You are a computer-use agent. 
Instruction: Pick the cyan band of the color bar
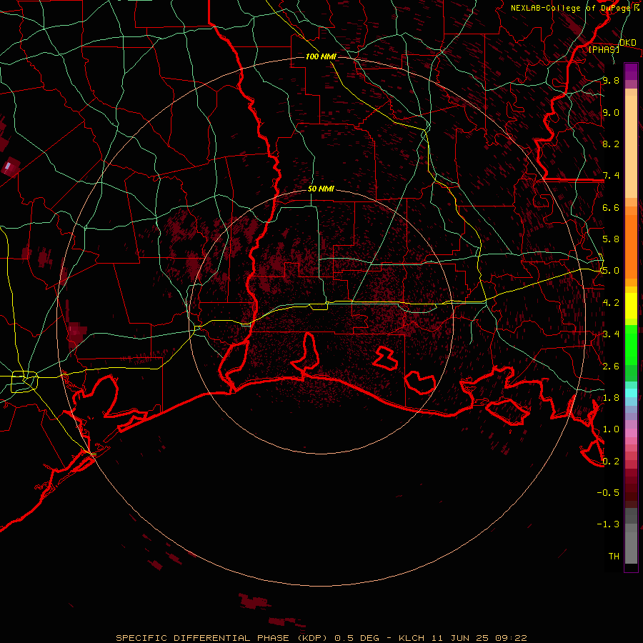(631, 393)
